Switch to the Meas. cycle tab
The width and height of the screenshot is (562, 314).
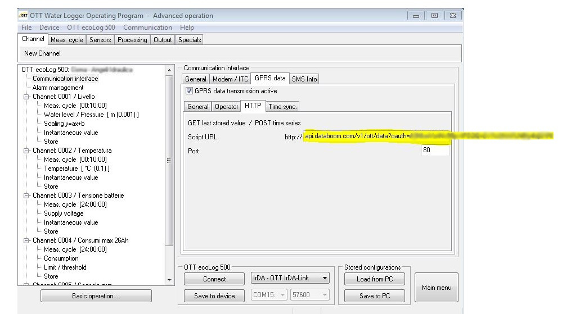click(67, 40)
